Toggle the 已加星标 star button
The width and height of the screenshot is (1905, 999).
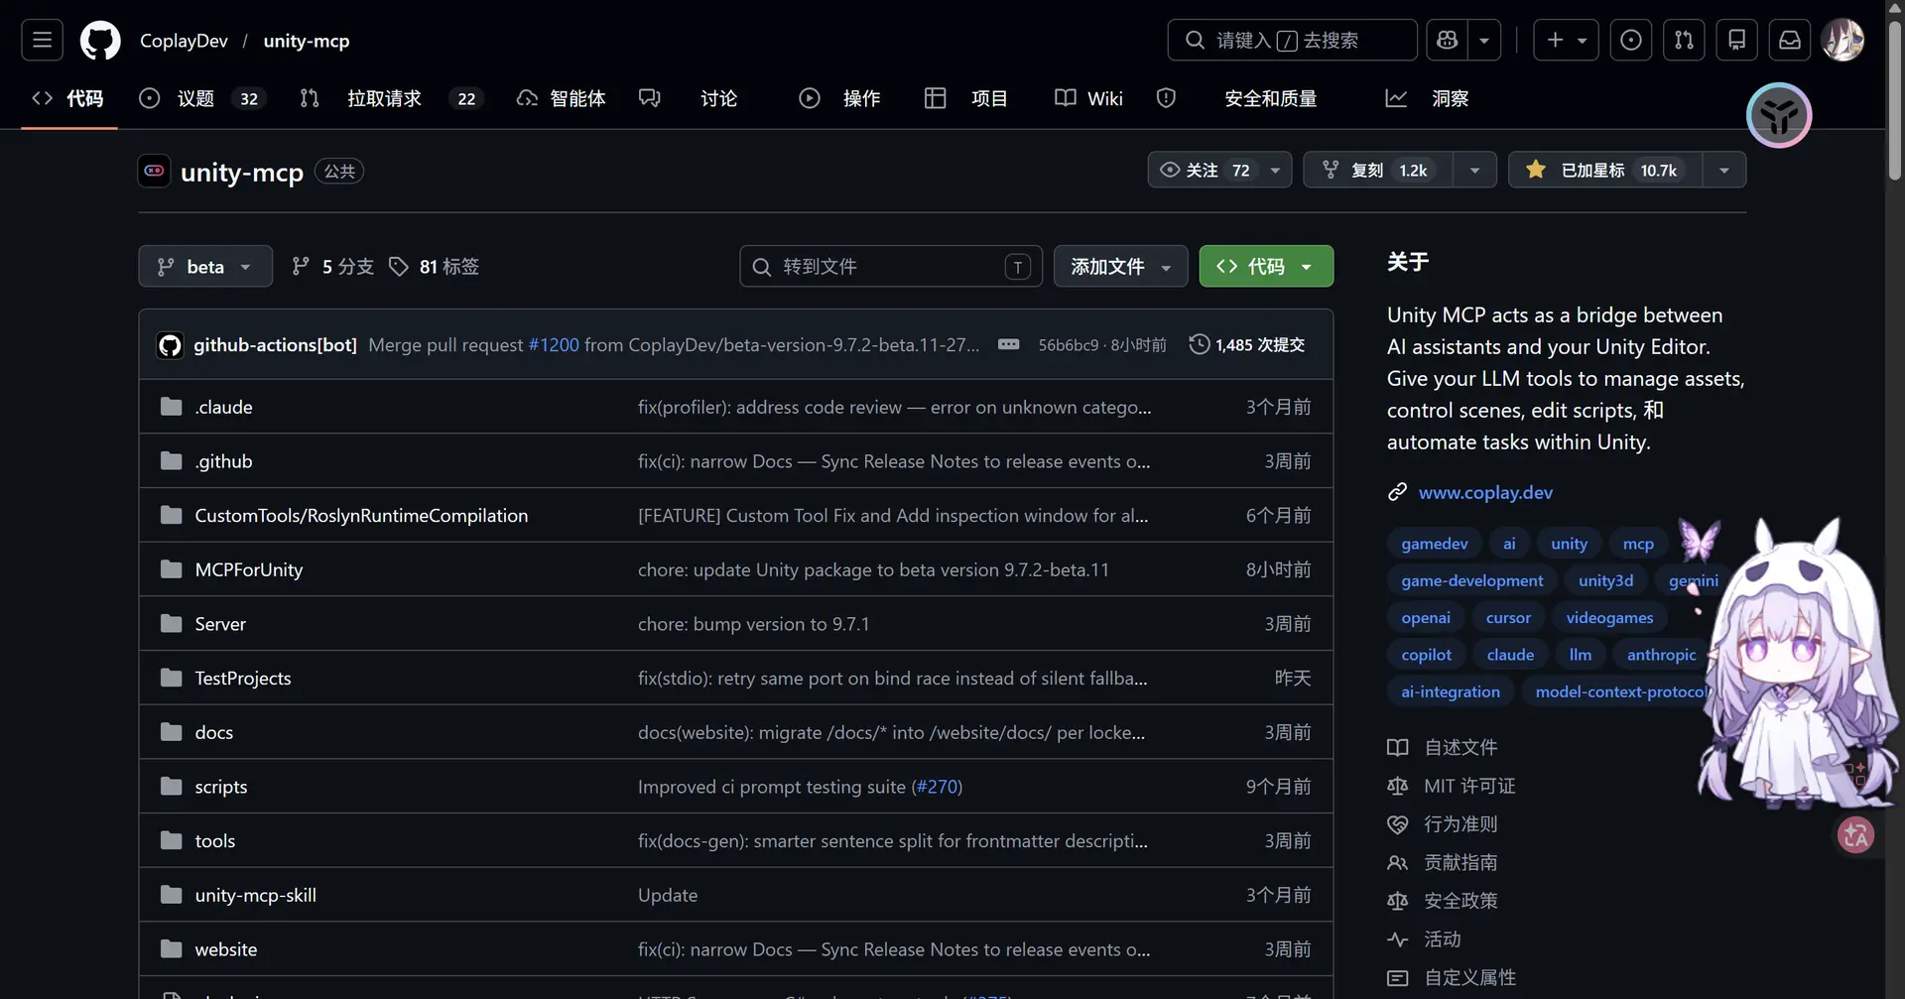[1605, 170]
